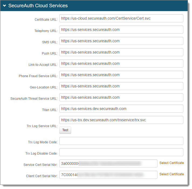This screenshot has width=192, height=189.
Task: Click the Trx Log Service URL label
Action: click(x=42, y=126)
